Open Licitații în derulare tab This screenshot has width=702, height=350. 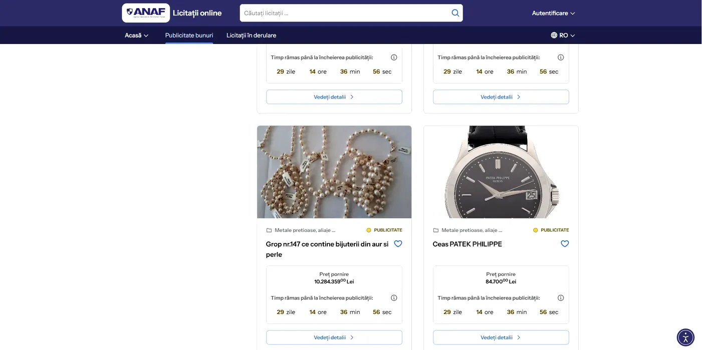click(x=251, y=35)
